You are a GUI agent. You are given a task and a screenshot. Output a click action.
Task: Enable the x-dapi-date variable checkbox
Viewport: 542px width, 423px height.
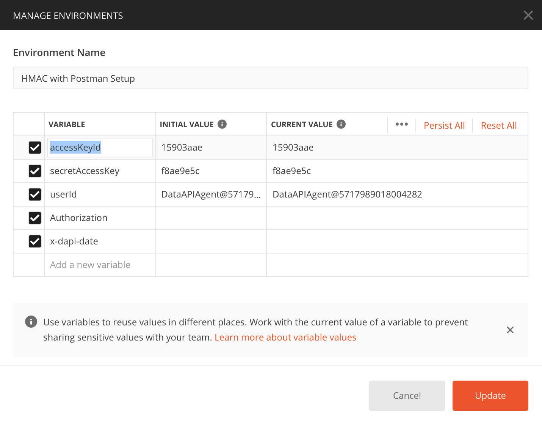click(x=34, y=241)
